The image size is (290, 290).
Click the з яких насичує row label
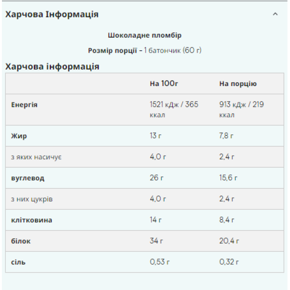[x=36, y=157]
